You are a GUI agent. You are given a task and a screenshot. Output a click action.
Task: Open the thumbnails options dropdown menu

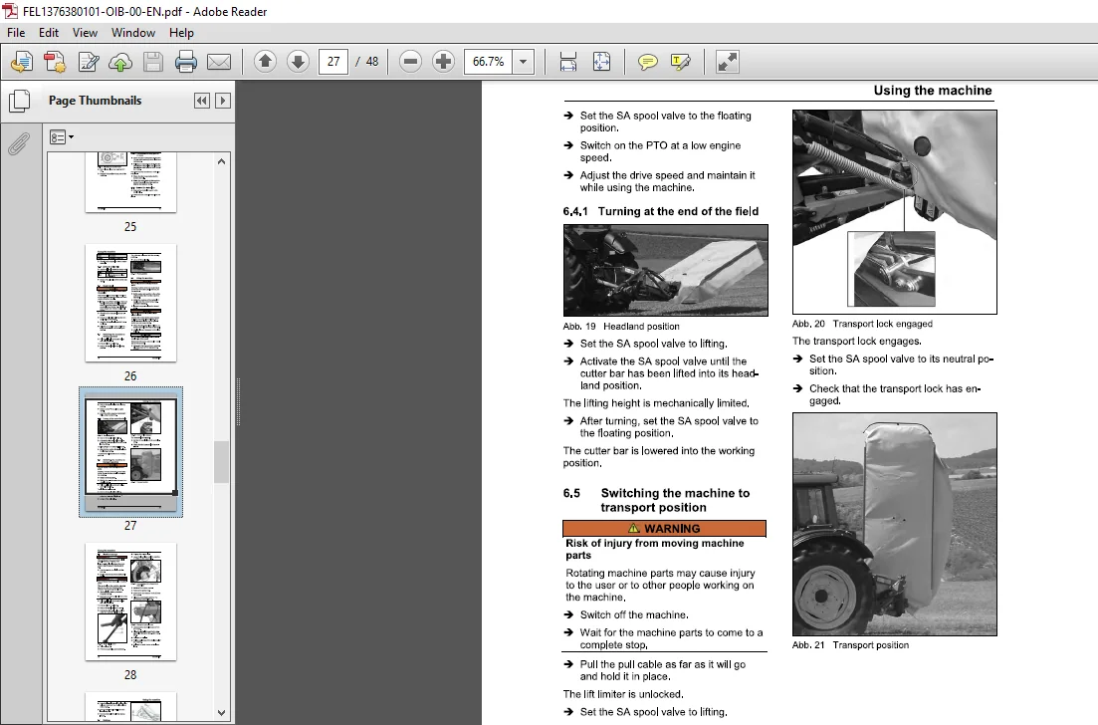click(x=62, y=137)
